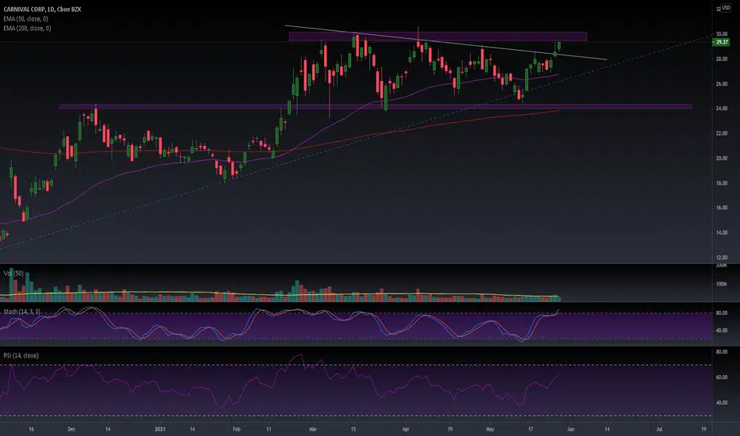Click the USD currency label on price axis
Screen dimensions: 740x436
click(727, 9)
